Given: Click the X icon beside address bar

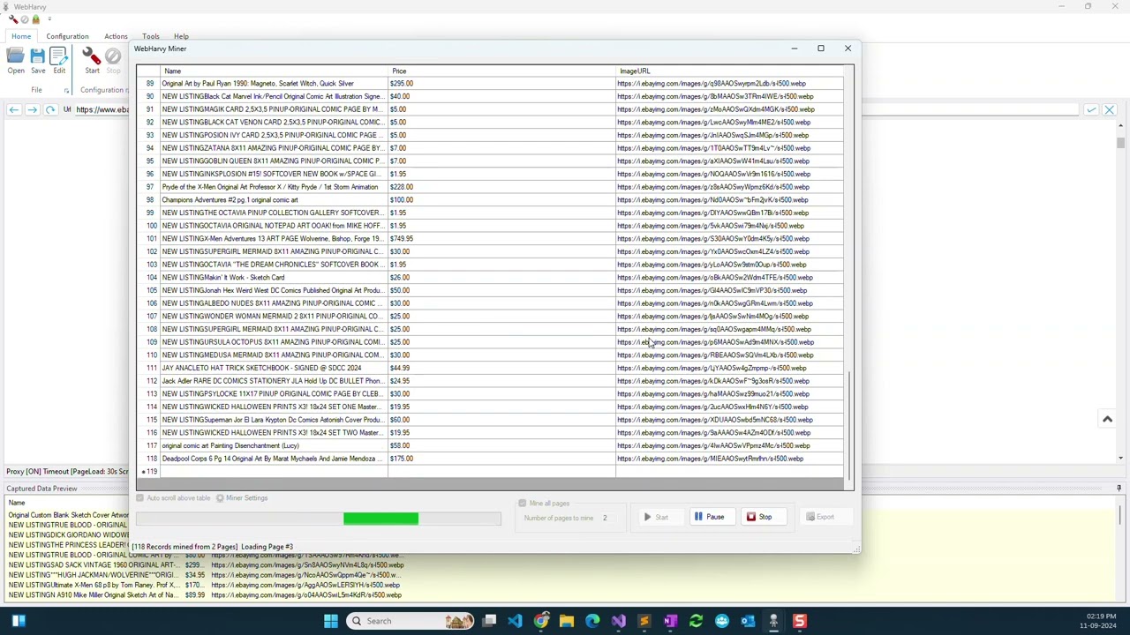Looking at the screenshot, I should (1110, 109).
